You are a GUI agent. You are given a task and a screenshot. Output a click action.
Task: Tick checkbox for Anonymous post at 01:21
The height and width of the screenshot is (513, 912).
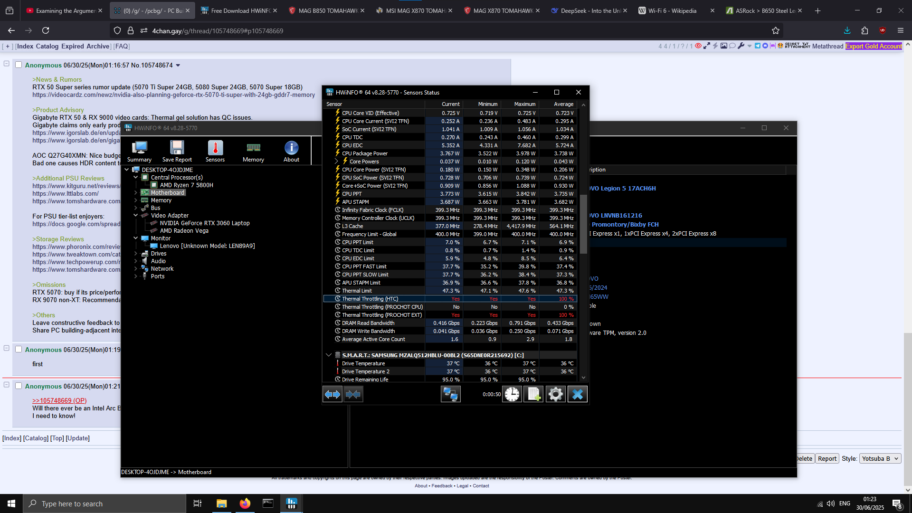point(19,386)
